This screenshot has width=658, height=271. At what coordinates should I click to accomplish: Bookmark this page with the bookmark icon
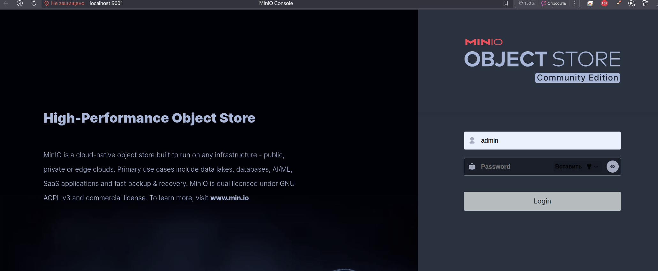pyautogui.click(x=506, y=4)
